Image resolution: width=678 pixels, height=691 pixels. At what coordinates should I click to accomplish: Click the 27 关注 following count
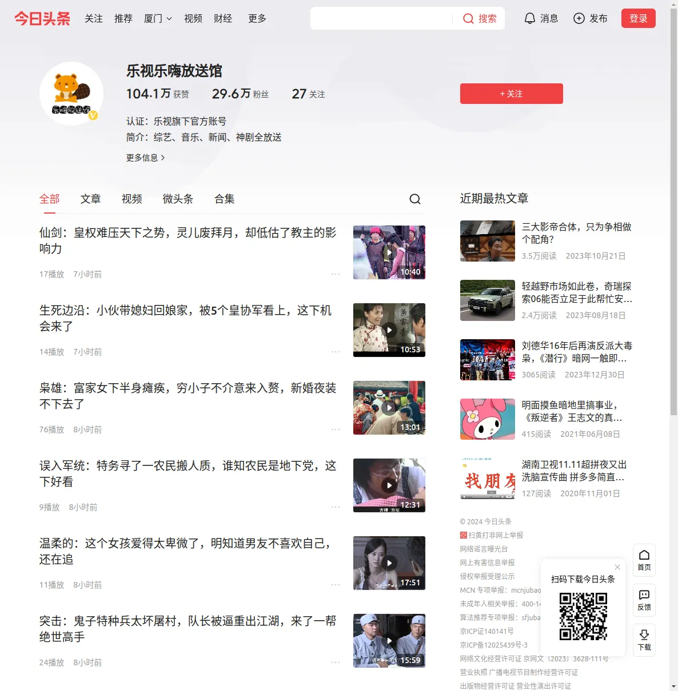308,94
